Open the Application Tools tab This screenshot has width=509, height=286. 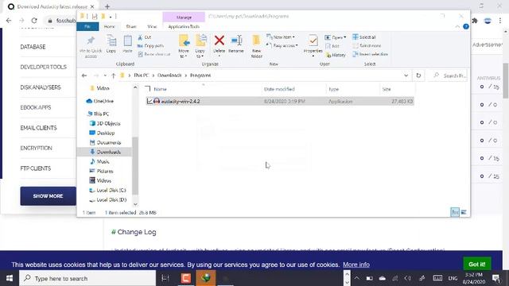click(184, 26)
